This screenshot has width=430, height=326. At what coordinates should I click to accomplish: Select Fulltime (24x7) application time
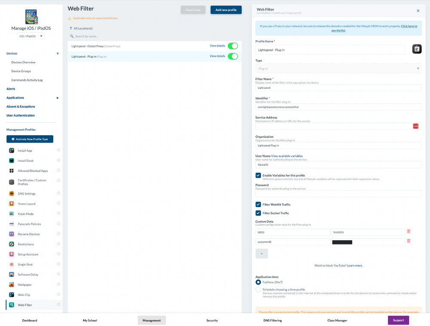point(258,282)
